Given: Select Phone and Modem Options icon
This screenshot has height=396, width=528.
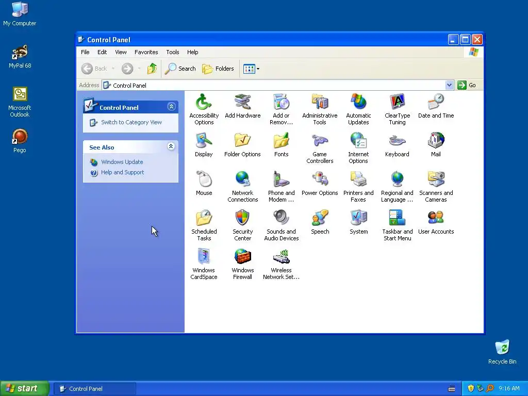Looking at the screenshot, I should [281, 179].
